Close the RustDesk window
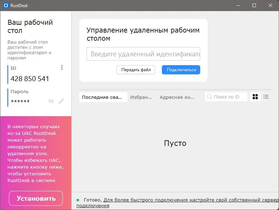Screen dimensions: 279x210 click(270, 6)
